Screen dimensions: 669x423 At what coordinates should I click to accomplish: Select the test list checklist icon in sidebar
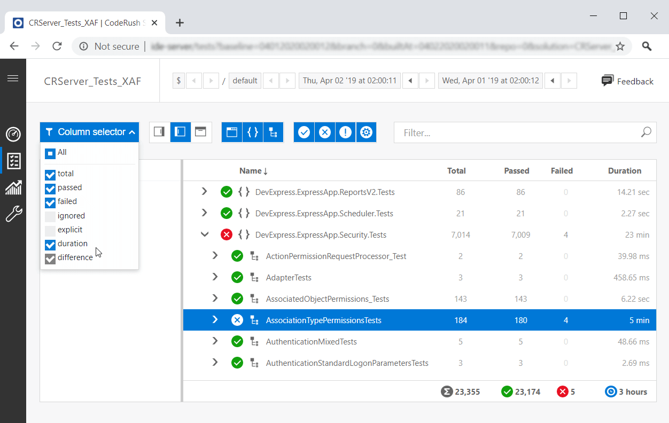point(13,161)
